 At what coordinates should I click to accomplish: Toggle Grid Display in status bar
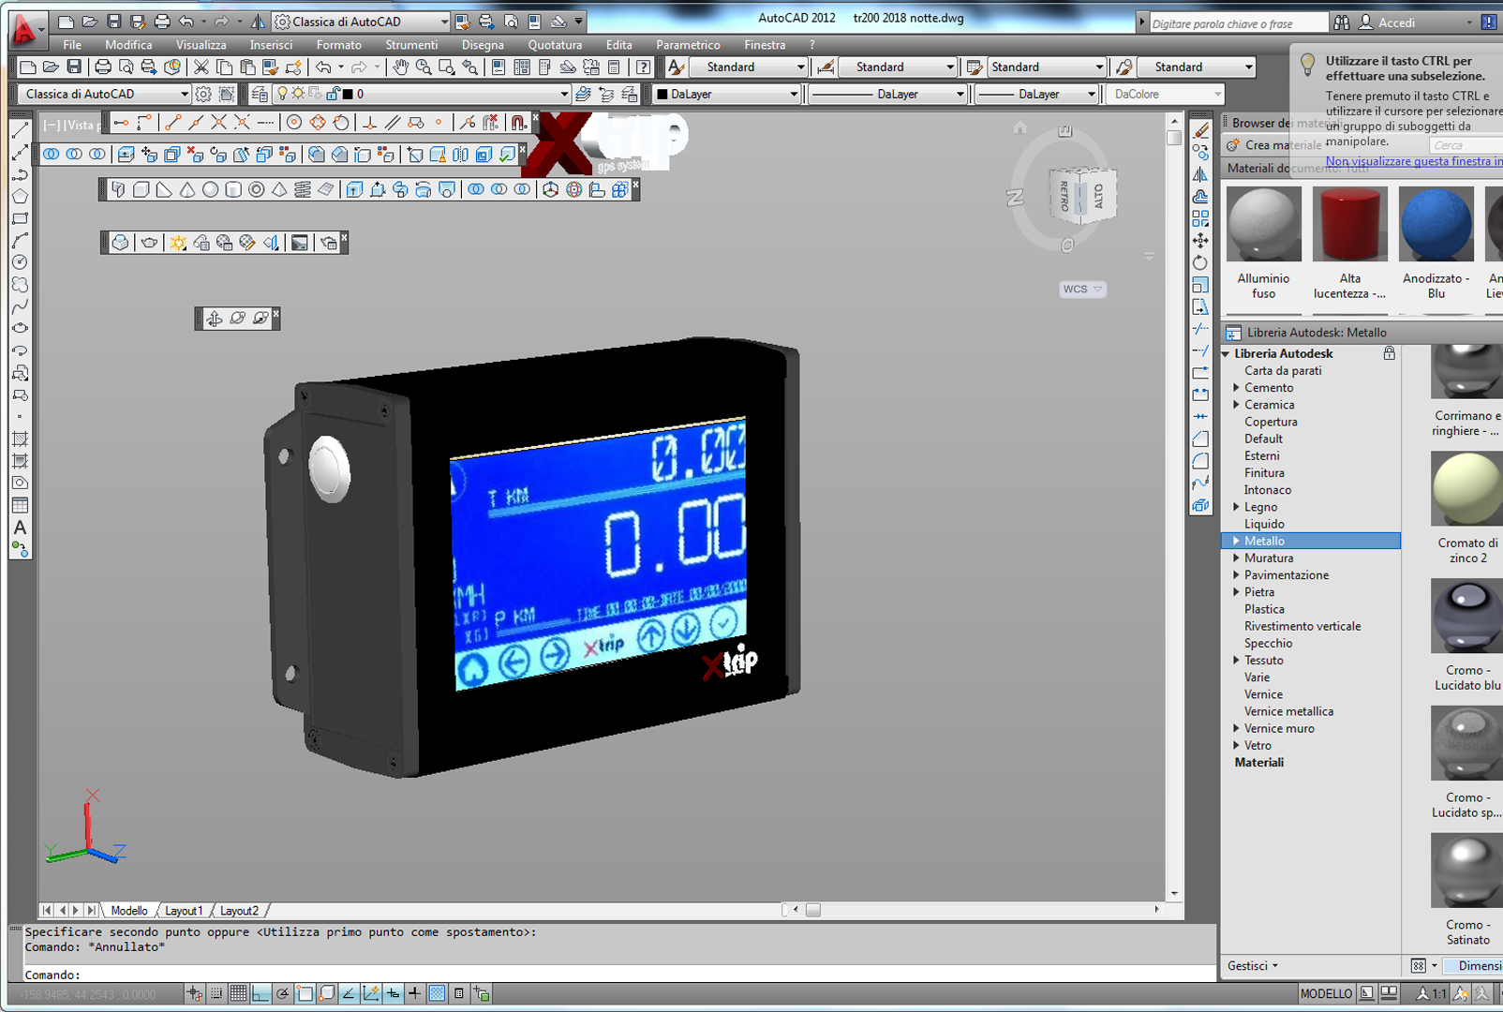pyautogui.click(x=238, y=993)
